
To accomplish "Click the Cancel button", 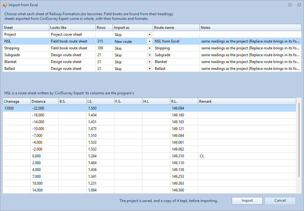I will (x=280, y=201).
